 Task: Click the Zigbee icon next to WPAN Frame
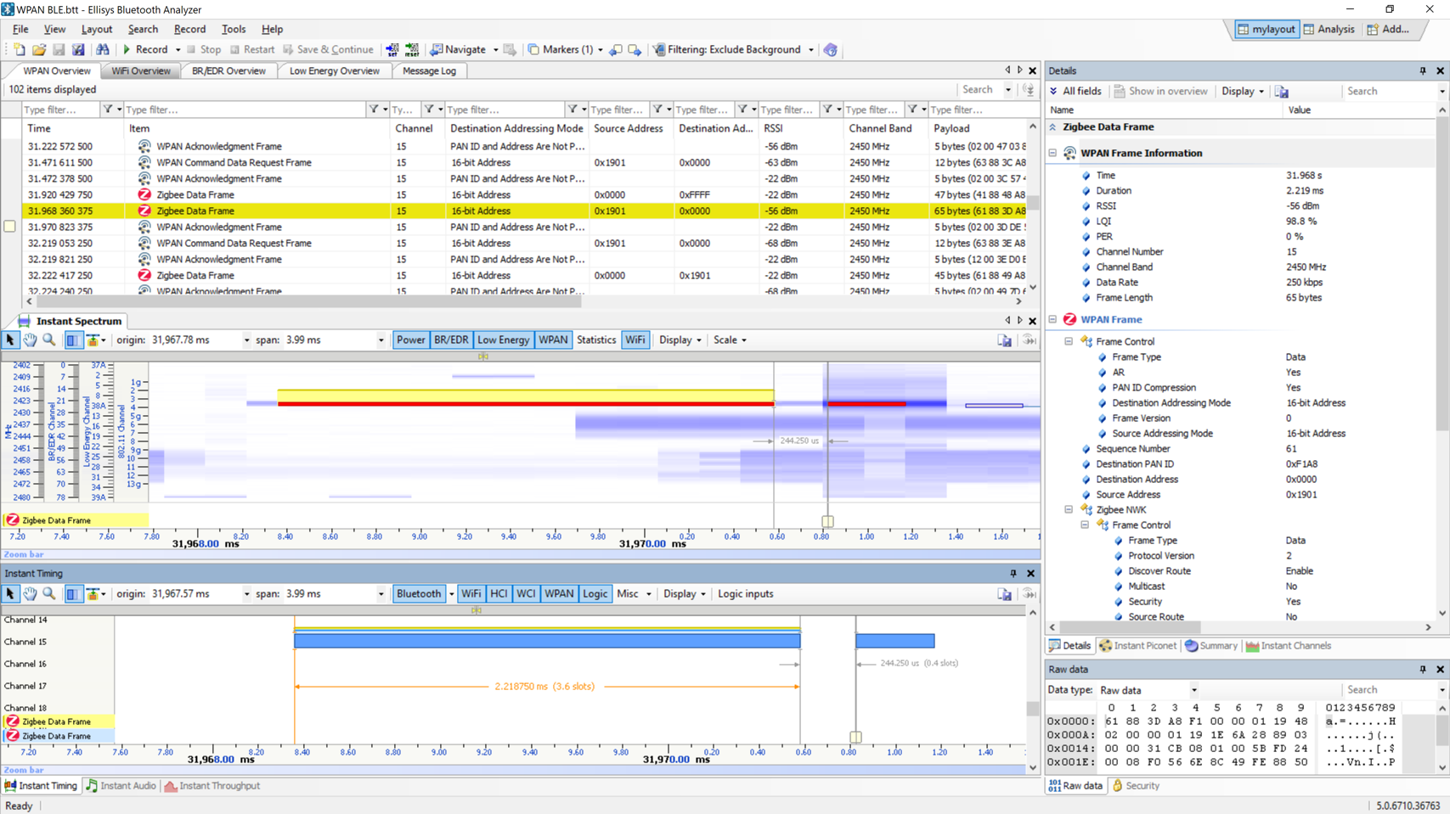pos(1069,320)
